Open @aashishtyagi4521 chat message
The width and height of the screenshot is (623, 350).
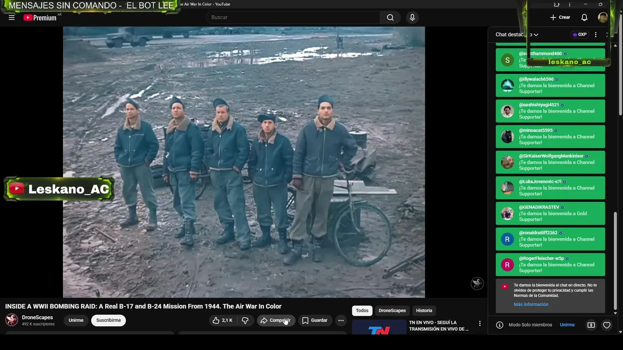[x=550, y=111]
